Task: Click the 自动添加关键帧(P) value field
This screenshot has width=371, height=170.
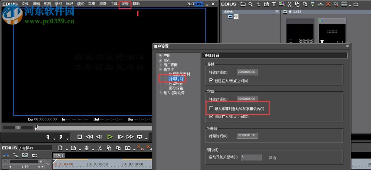Action: [251, 157]
